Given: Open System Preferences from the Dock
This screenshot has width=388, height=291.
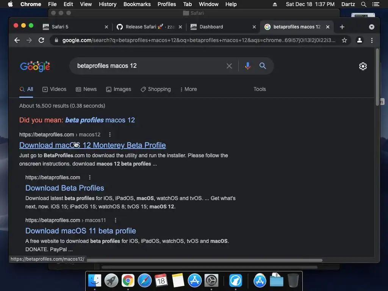Looking at the screenshot, I should [x=211, y=280].
